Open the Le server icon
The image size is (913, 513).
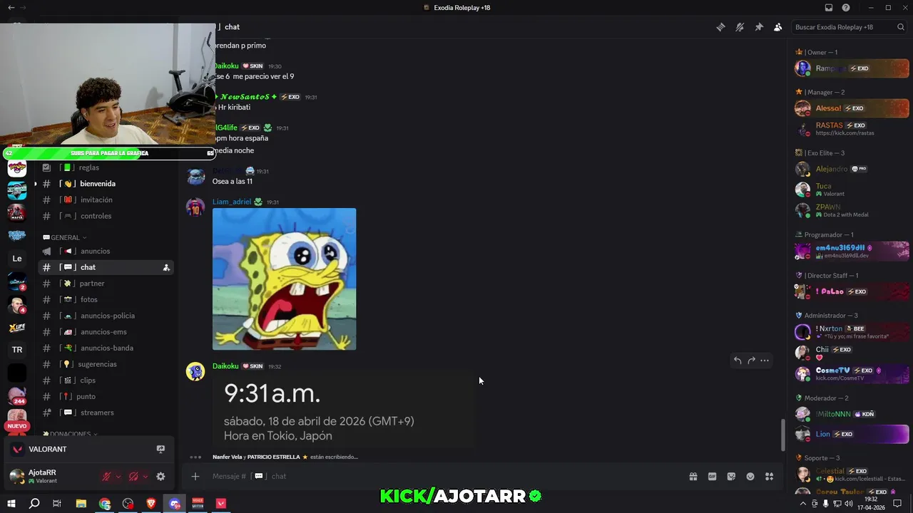point(17,259)
